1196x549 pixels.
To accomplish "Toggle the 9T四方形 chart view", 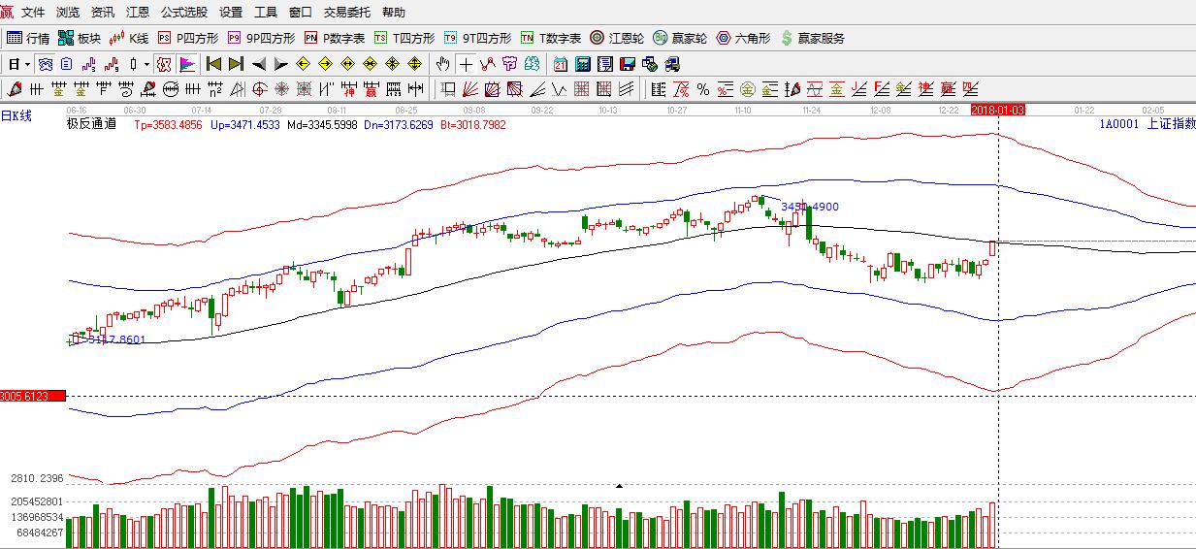I will pos(477,39).
